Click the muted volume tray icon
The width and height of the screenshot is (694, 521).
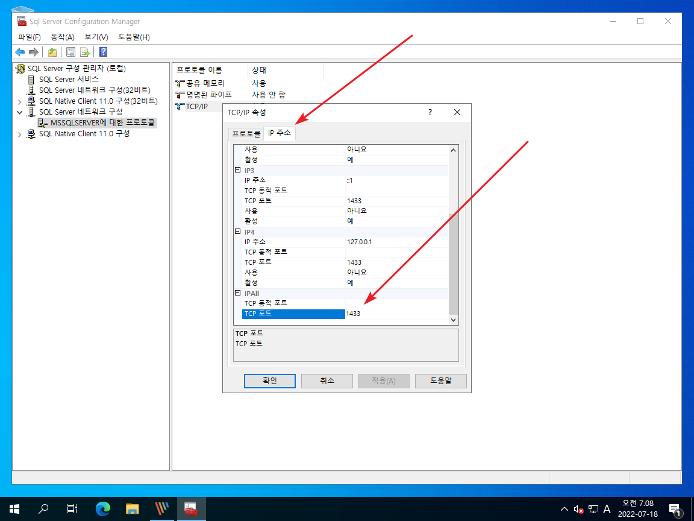578,510
